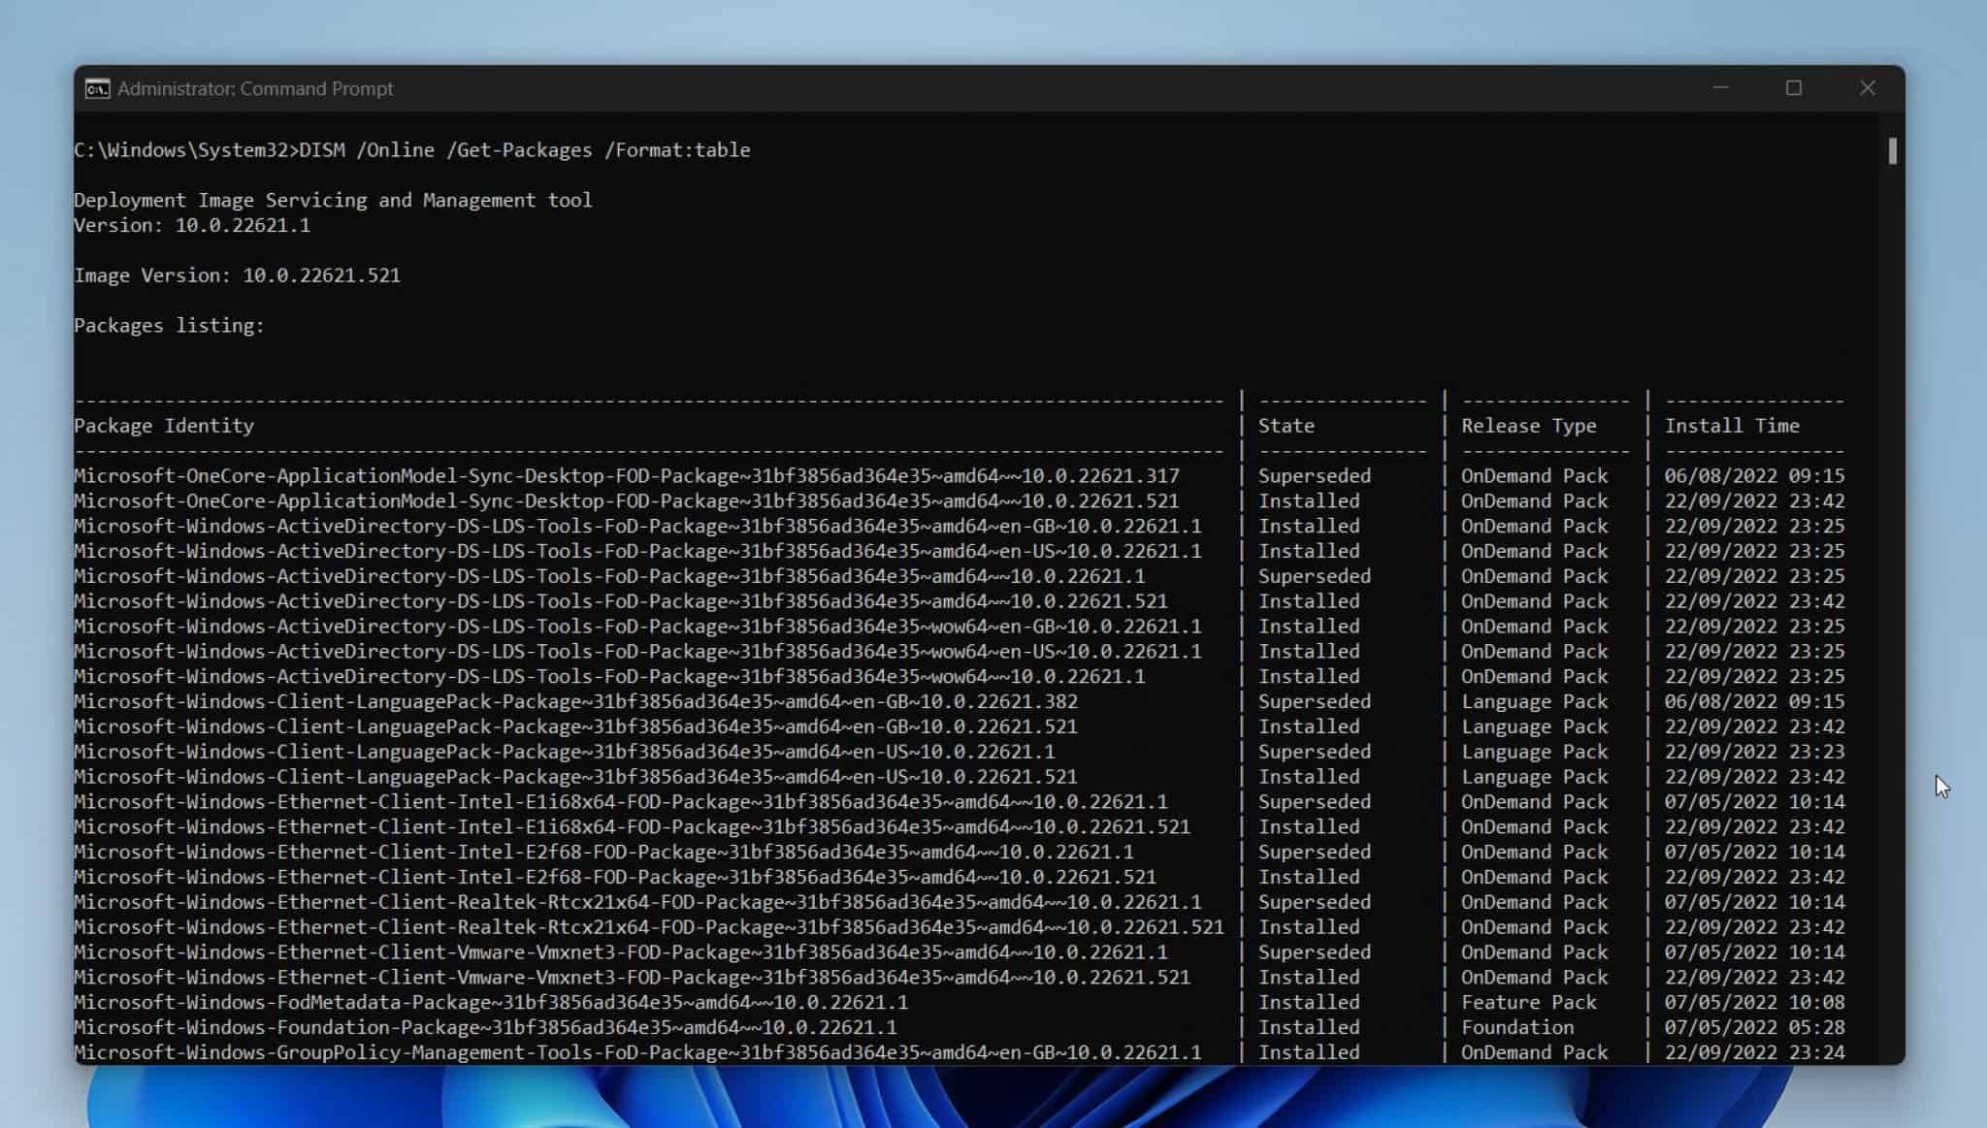
Task: Maximize the Command Prompt window
Action: click(1794, 88)
